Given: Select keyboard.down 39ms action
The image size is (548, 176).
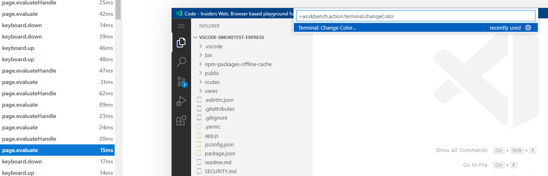Looking at the screenshot, I should point(57,36).
